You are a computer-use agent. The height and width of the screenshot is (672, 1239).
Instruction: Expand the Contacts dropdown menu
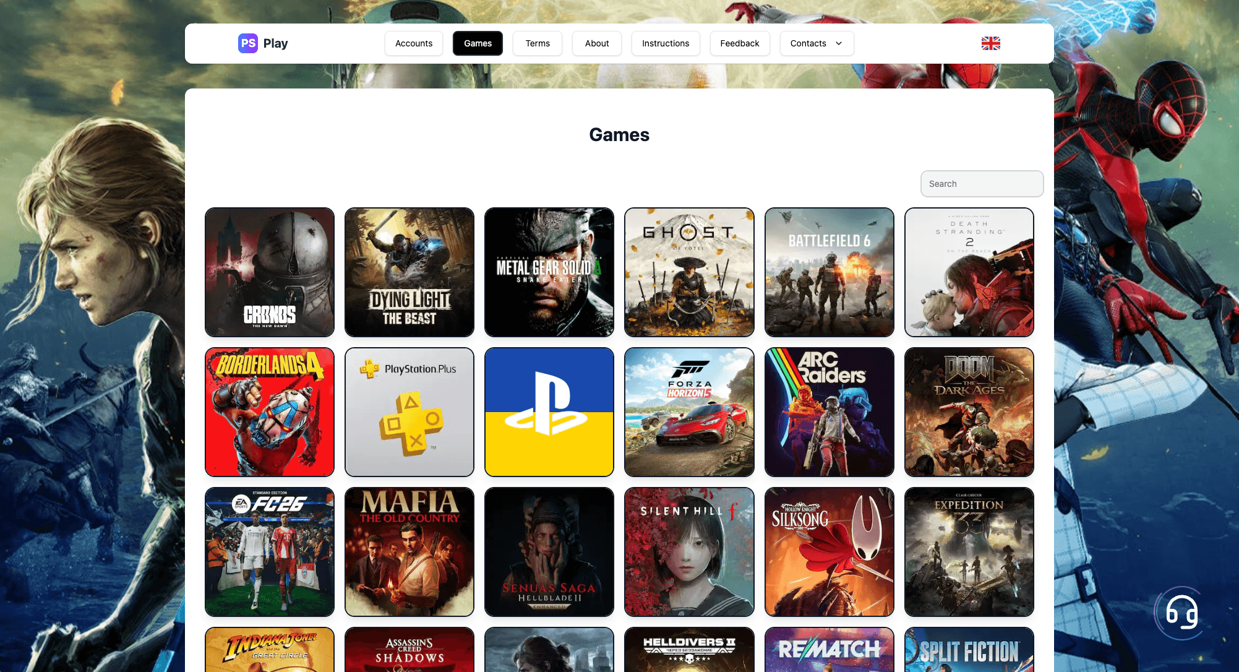pos(817,43)
